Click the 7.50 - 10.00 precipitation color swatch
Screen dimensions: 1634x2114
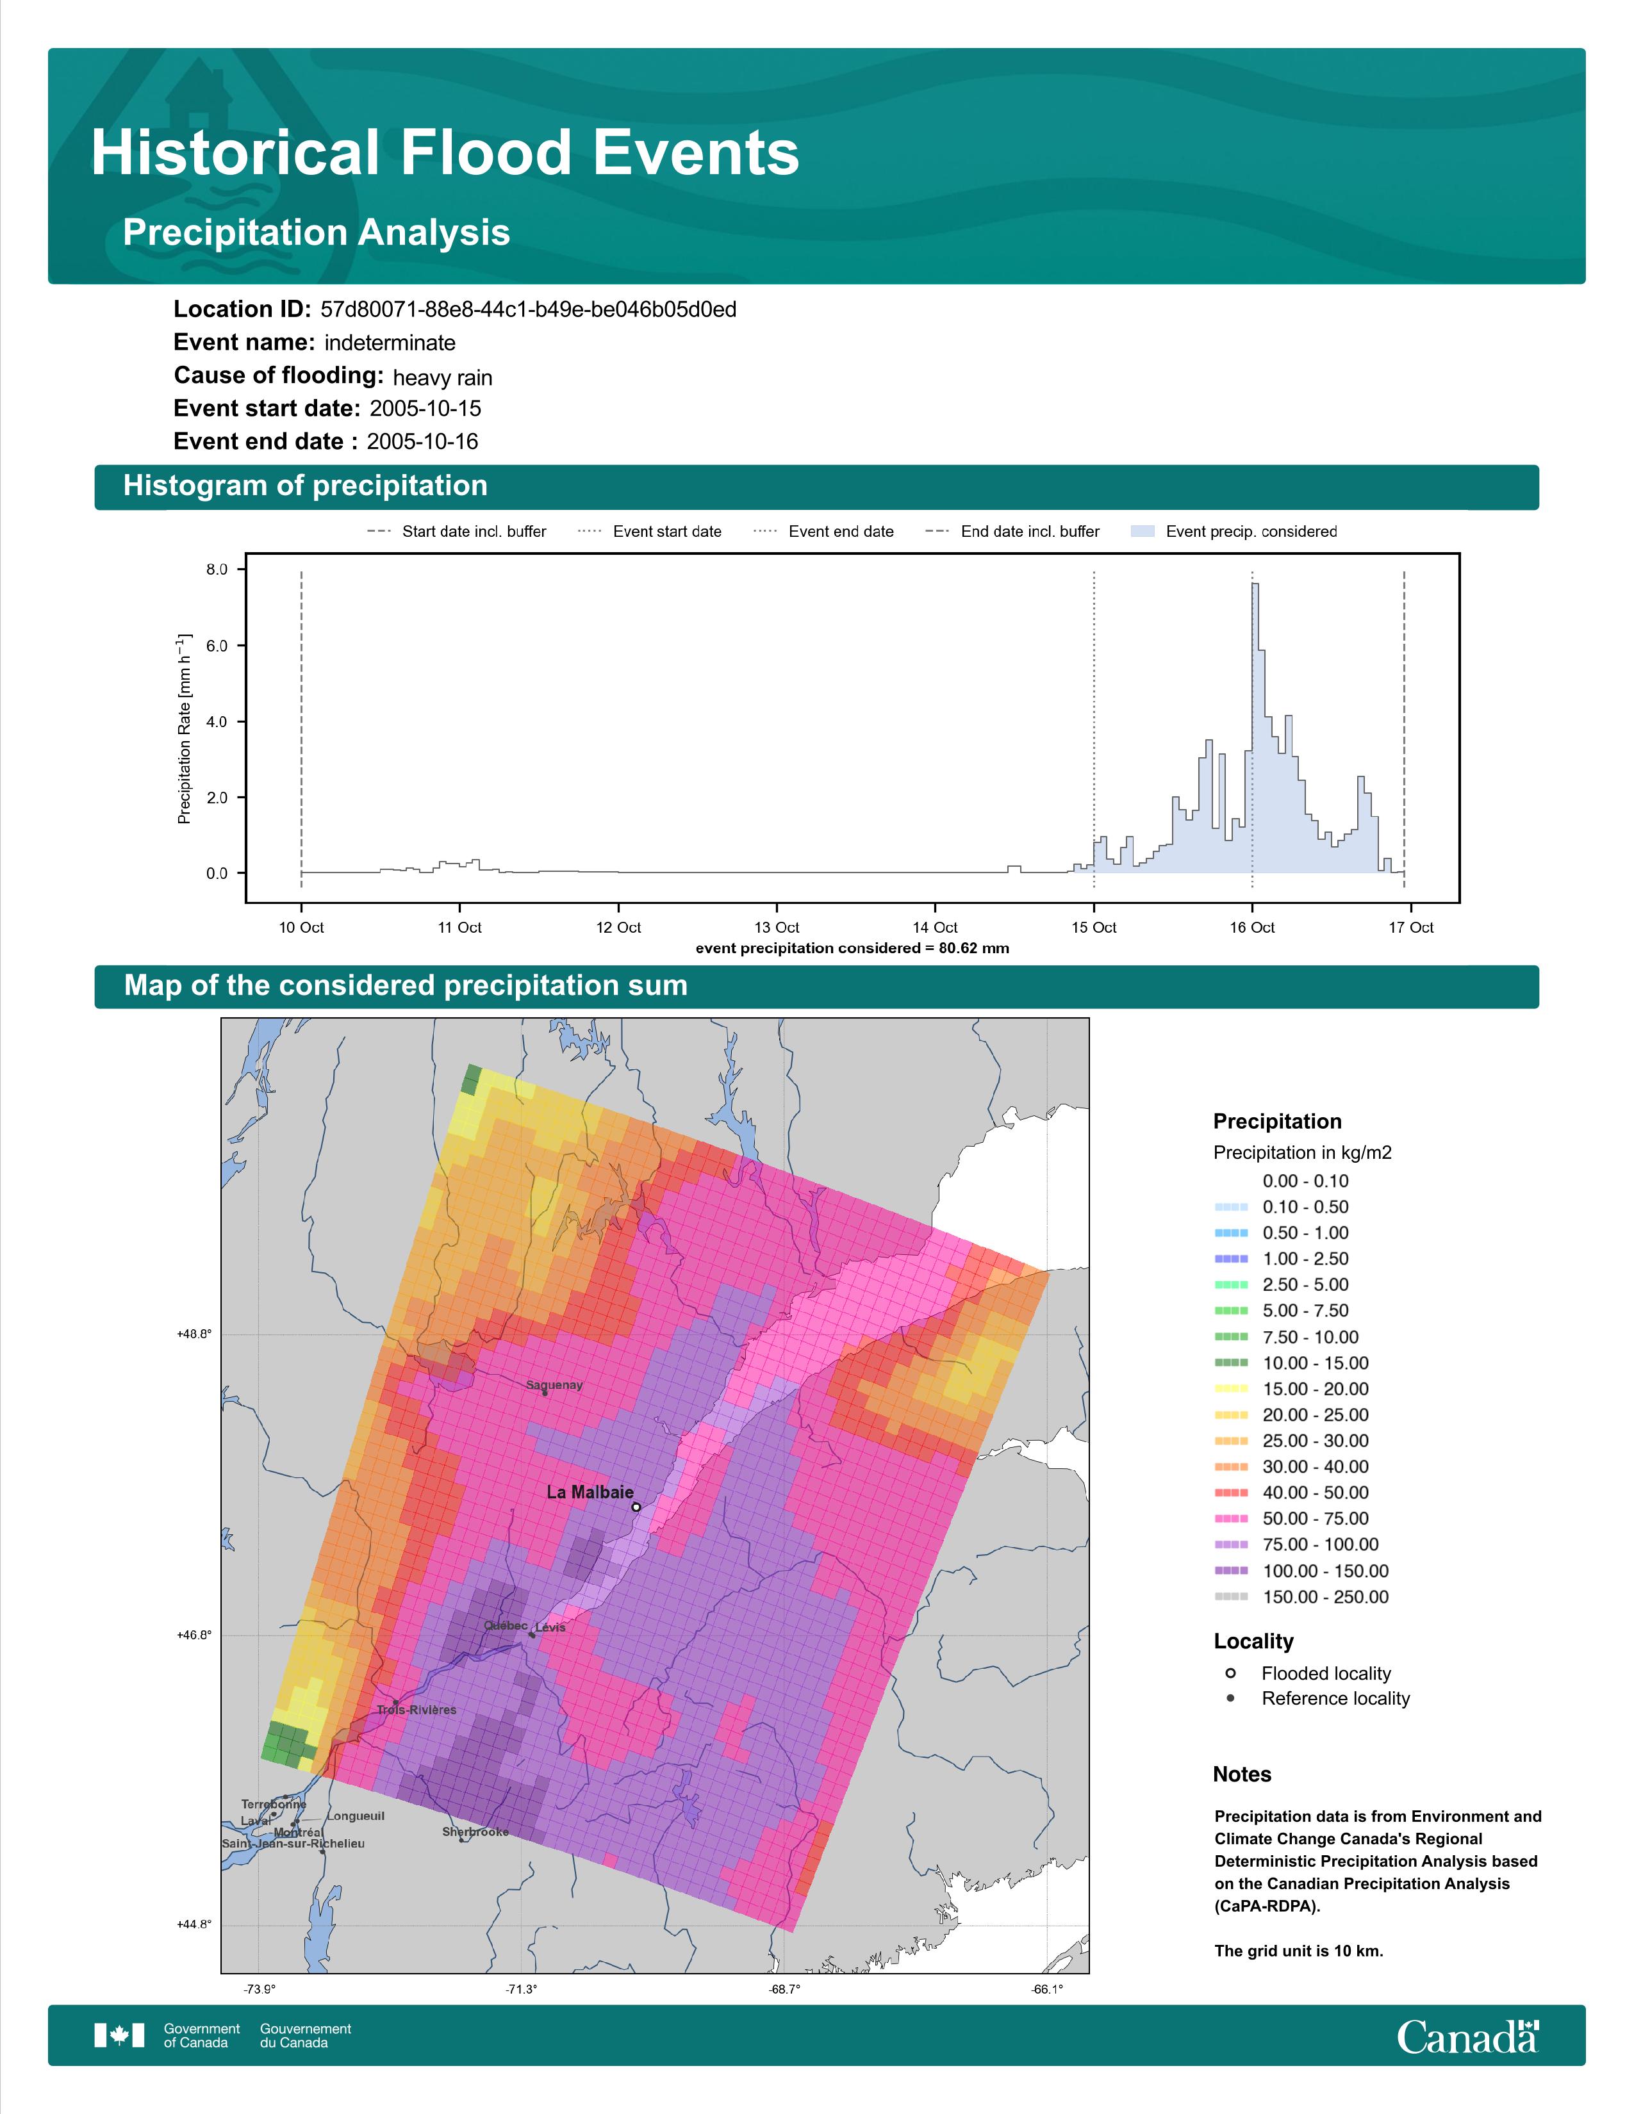click(1232, 1337)
